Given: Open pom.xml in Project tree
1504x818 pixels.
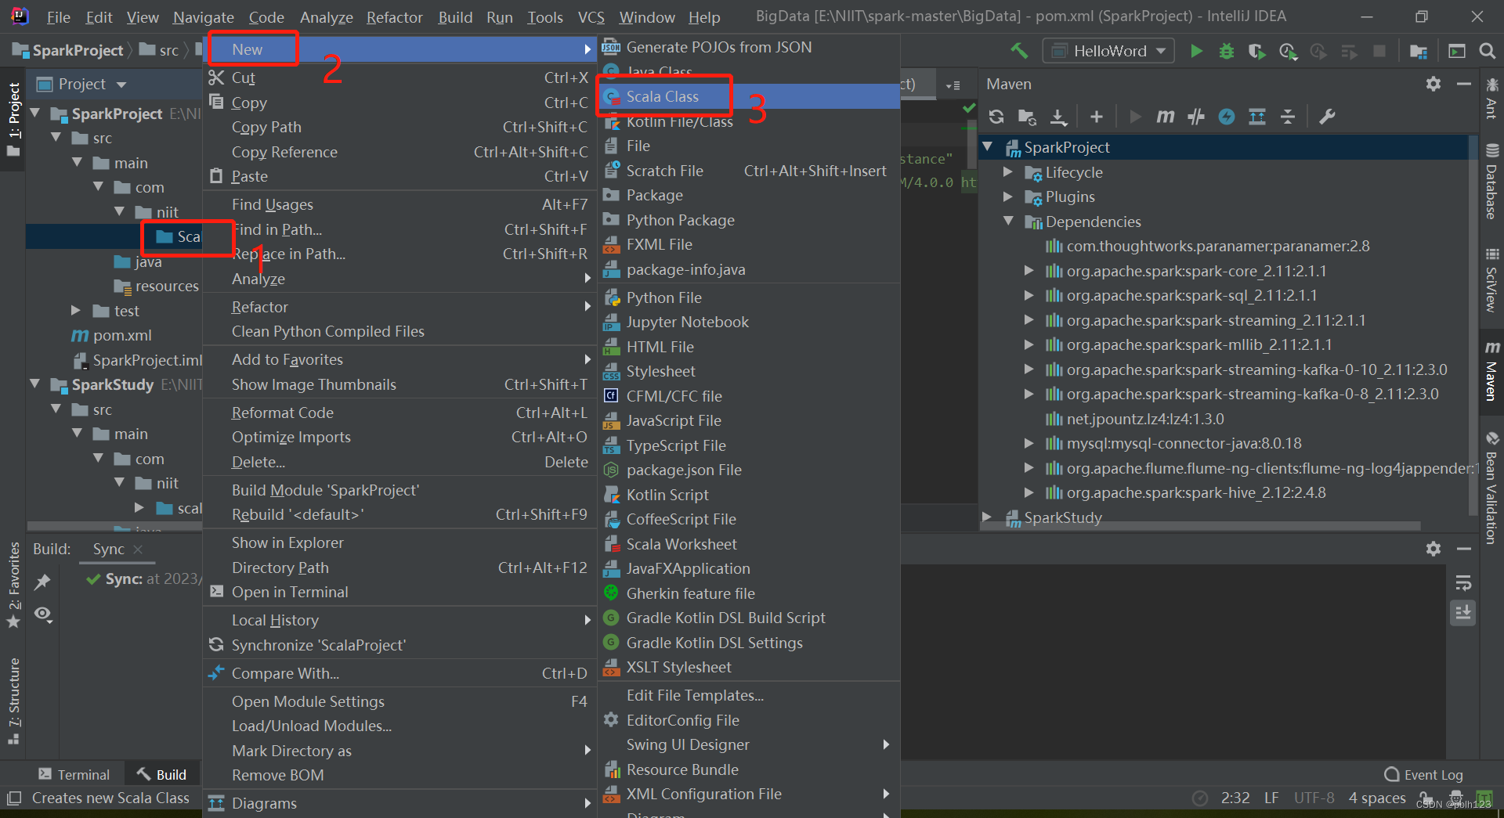Looking at the screenshot, I should (121, 335).
